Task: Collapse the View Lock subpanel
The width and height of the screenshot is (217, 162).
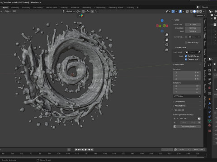Action: pyautogui.click(x=180, y=47)
